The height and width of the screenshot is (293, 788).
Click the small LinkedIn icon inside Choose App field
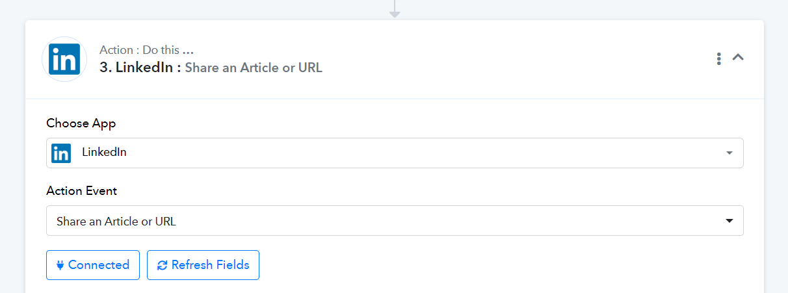tap(61, 153)
